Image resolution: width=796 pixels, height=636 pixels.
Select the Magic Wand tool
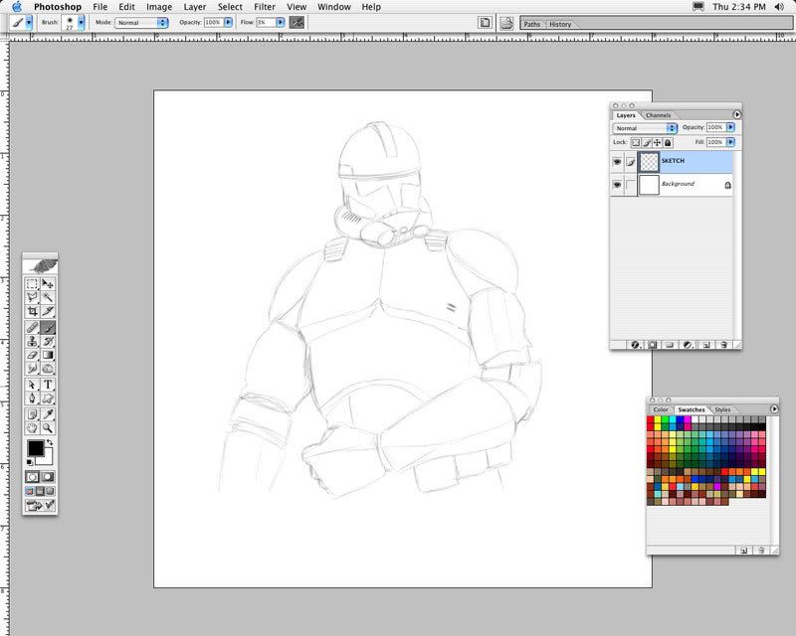tap(48, 297)
